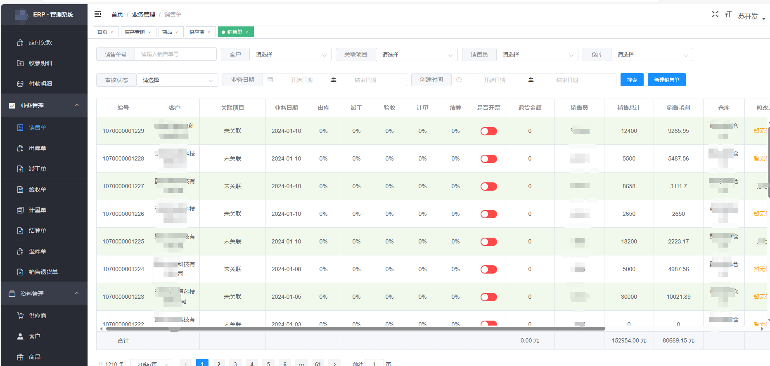
Task: Toggle 是否开票 for order 1070000001224
Action: coord(488,269)
